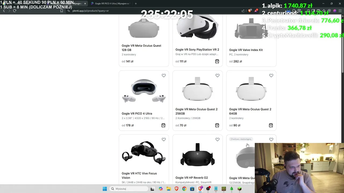Add Sony PlayStation VR 2 to cart
This screenshot has width=344, height=193.
click(217, 61)
